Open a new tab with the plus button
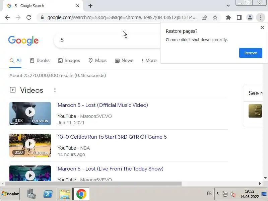 coord(90,6)
